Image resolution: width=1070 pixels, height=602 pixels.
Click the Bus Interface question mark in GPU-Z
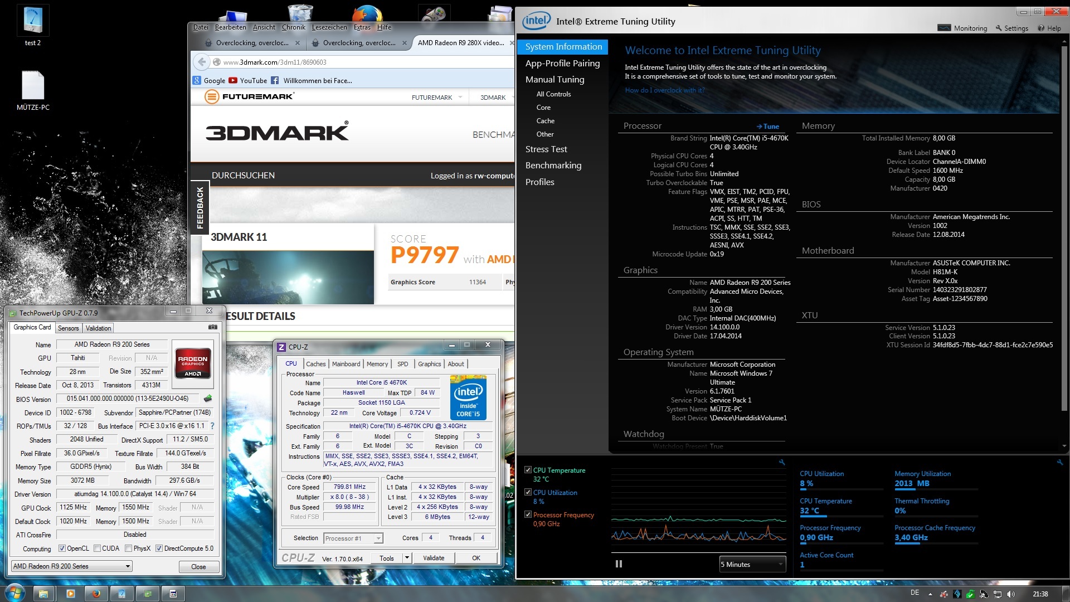coord(212,426)
